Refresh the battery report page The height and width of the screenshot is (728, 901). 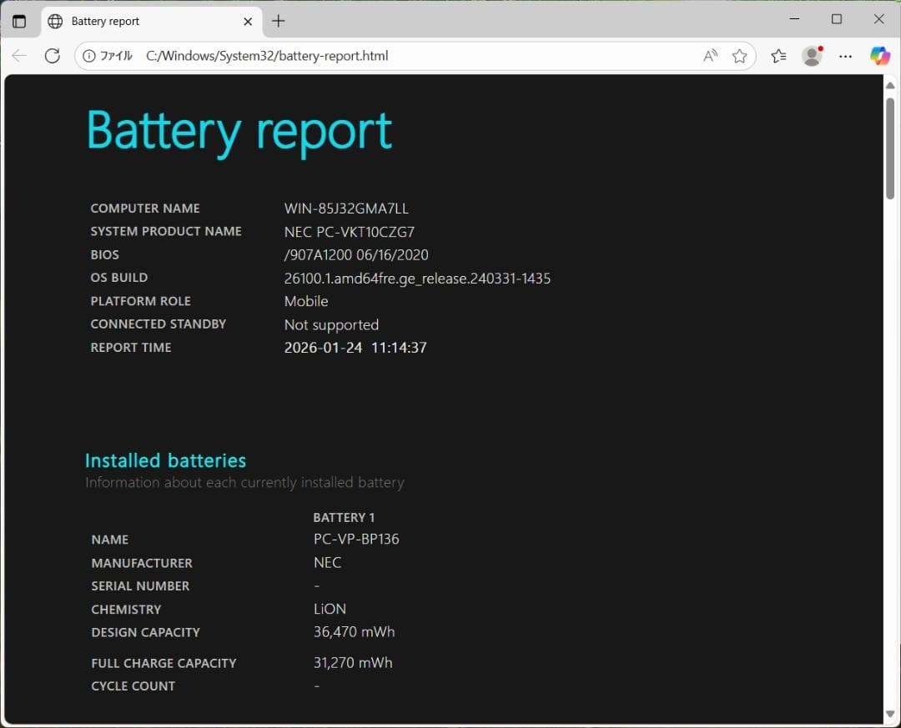[53, 56]
